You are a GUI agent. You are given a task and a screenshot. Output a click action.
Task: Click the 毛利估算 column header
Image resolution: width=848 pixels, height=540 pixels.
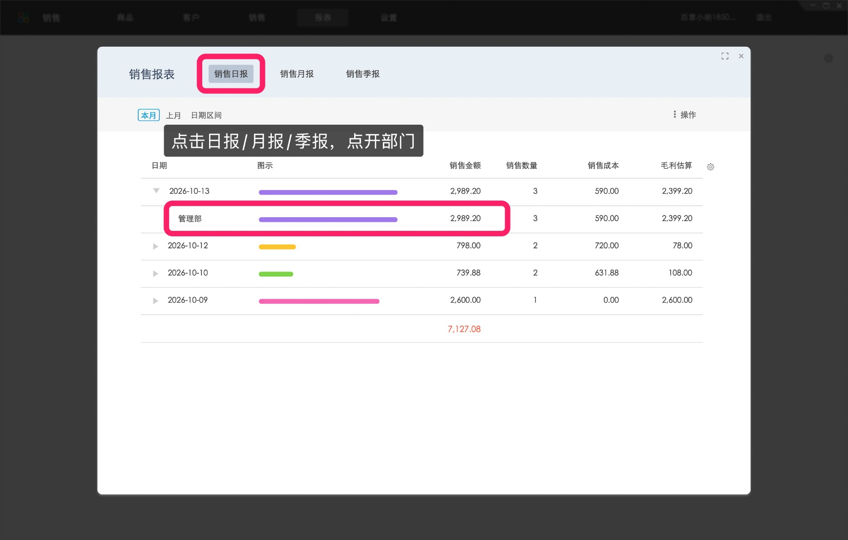click(676, 165)
